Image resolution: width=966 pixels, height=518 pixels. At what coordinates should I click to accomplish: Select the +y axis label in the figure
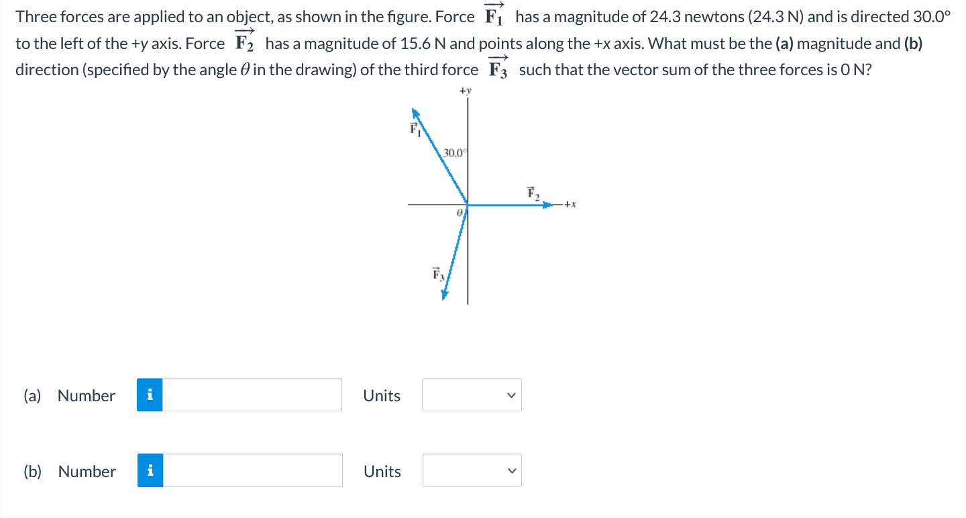(464, 89)
